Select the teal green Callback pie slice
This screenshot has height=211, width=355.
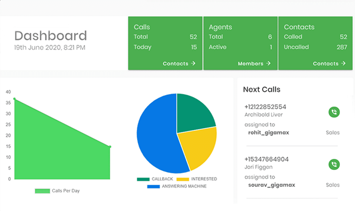click(x=192, y=115)
